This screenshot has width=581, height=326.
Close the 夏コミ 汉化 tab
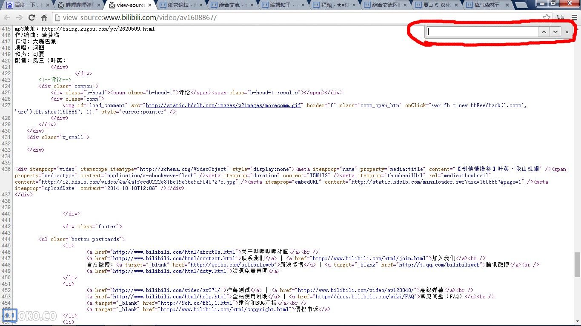click(455, 6)
